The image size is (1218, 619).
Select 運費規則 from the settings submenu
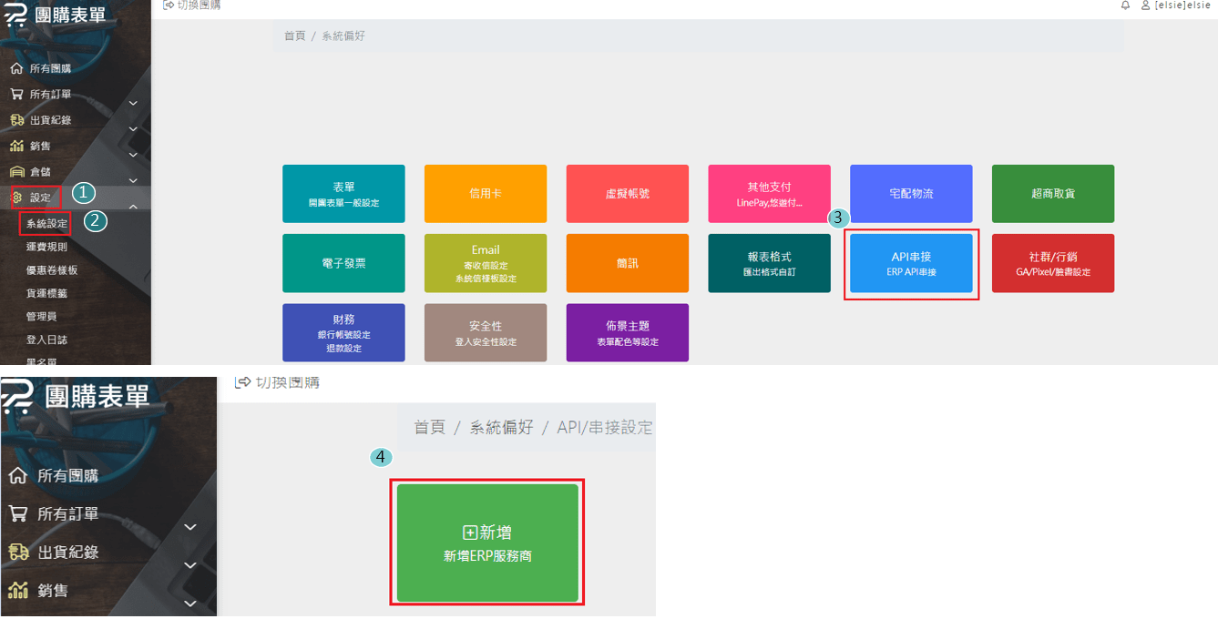(46, 247)
